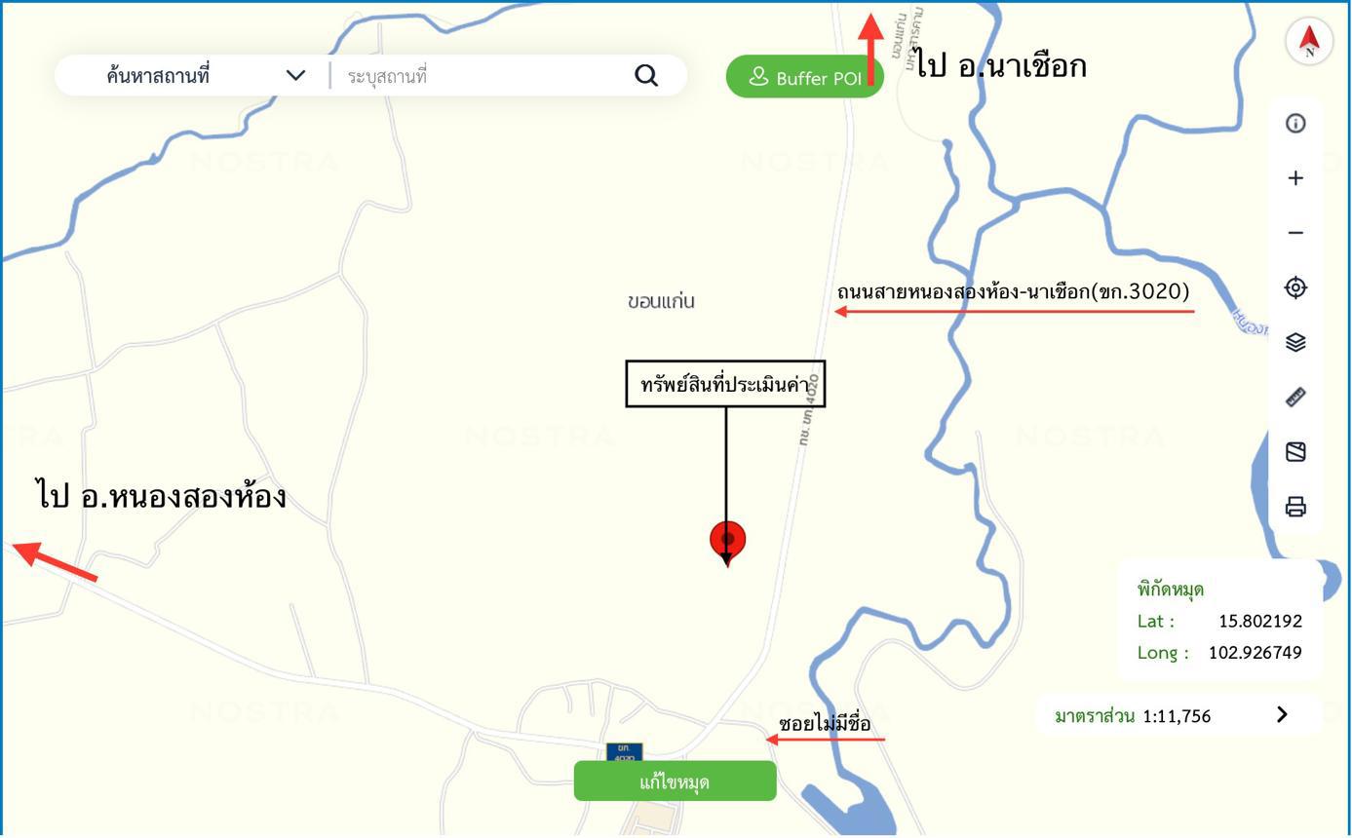Viewport: 1352px width, 838px height.
Task: Print the map with printer icon
Action: (1295, 507)
